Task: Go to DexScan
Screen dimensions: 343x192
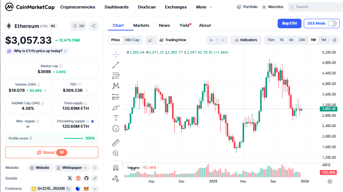Action: click(147, 7)
